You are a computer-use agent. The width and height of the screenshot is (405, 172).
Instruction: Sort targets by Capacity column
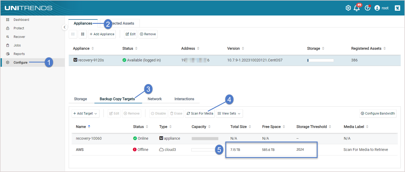click(201, 127)
